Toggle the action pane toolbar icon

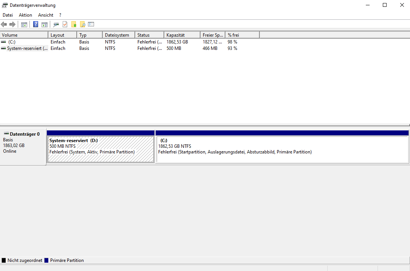click(x=45, y=25)
